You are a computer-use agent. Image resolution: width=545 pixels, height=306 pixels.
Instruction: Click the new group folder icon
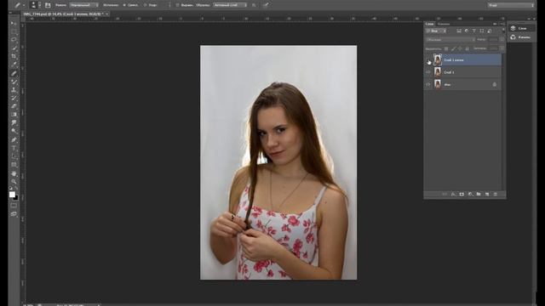[479, 195]
